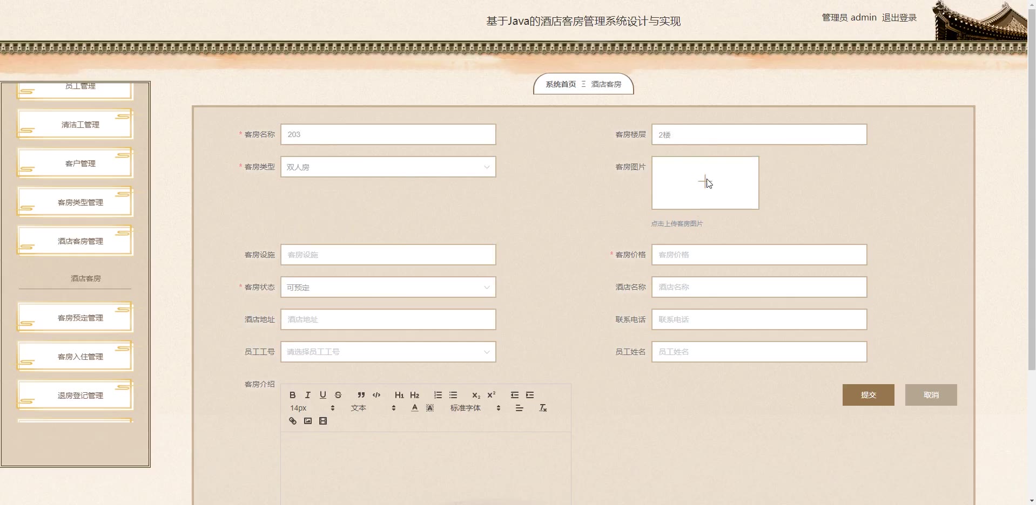Open 客房预定管理 in sidebar
The height and width of the screenshot is (505, 1036).
tap(76, 318)
